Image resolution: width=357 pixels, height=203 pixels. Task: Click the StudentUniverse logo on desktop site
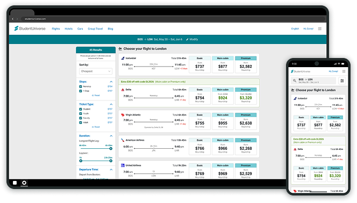pyautogui.click(x=30, y=28)
